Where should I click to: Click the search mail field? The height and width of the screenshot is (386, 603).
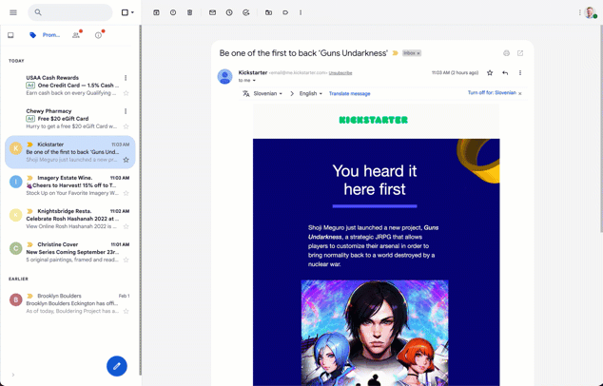tap(70, 12)
